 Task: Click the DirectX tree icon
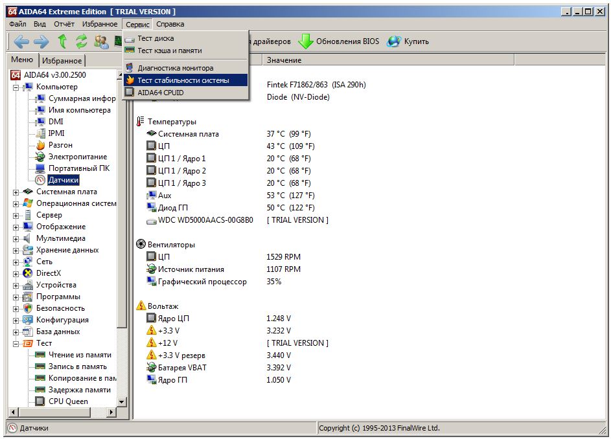tap(28, 273)
